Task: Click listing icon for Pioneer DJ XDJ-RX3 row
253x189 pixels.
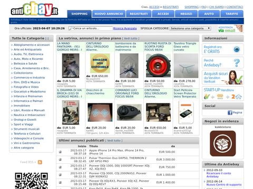Action: coord(60,182)
